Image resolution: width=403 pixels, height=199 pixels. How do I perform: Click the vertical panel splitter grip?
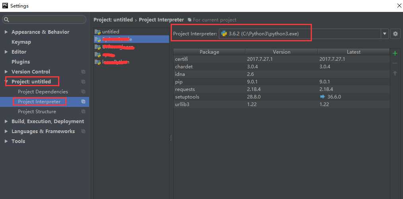[171, 138]
